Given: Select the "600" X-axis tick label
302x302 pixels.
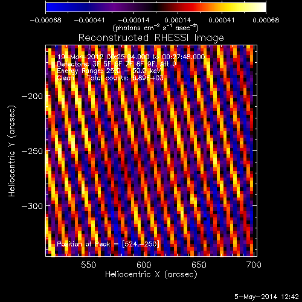Looking at the screenshot, I should coord(144,265).
